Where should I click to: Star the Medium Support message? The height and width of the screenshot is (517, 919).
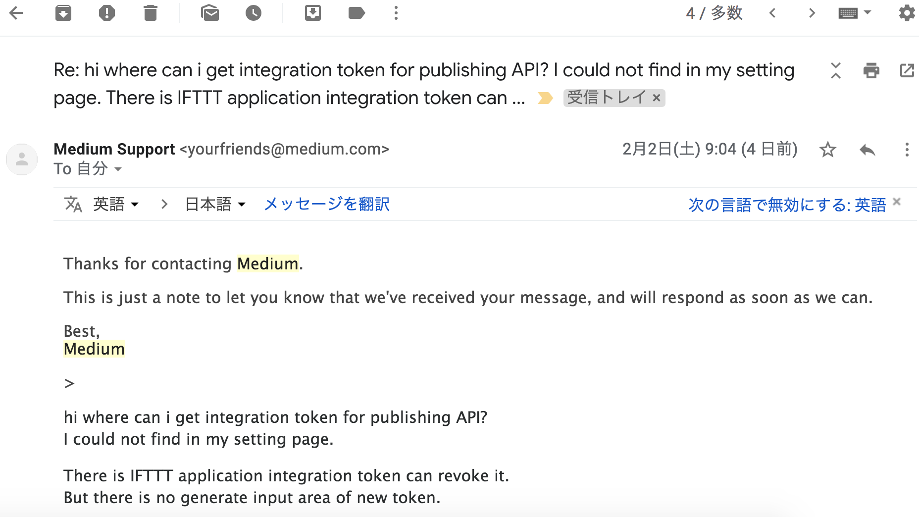(x=828, y=150)
